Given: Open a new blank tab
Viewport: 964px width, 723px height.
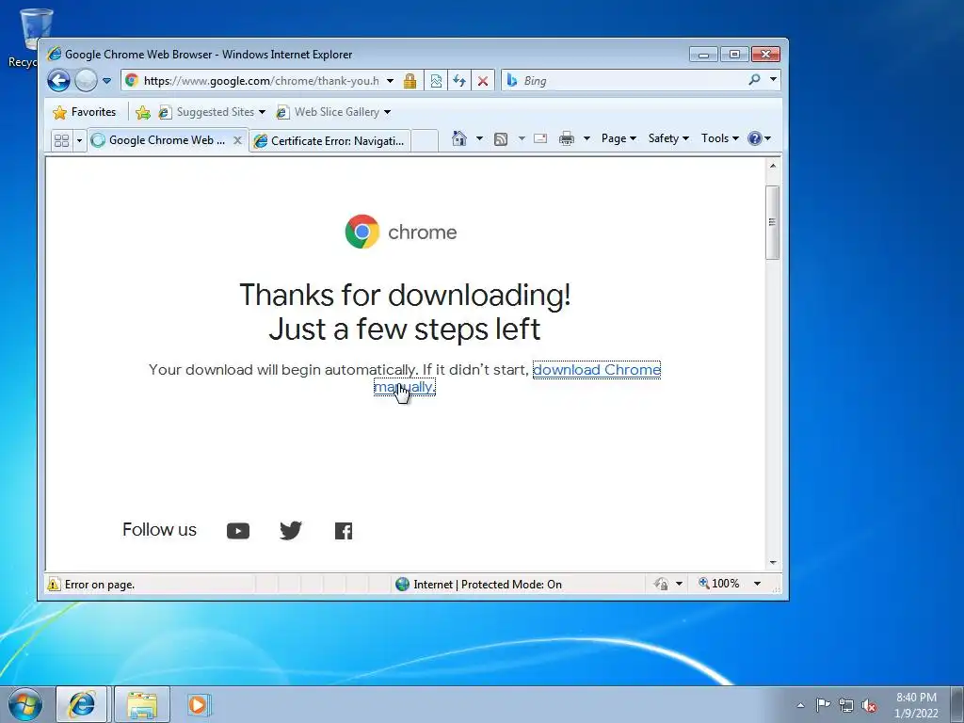Looking at the screenshot, I should coord(425,141).
